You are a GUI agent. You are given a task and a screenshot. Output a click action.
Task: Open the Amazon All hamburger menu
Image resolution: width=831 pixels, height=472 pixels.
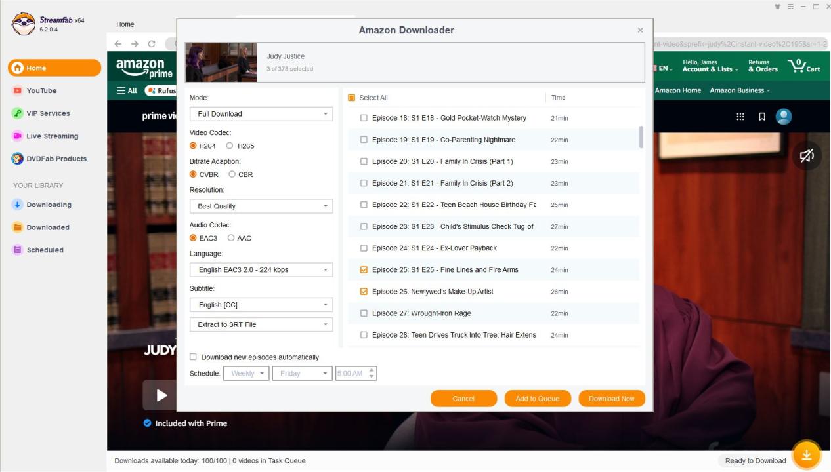pyautogui.click(x=127, y=90)
